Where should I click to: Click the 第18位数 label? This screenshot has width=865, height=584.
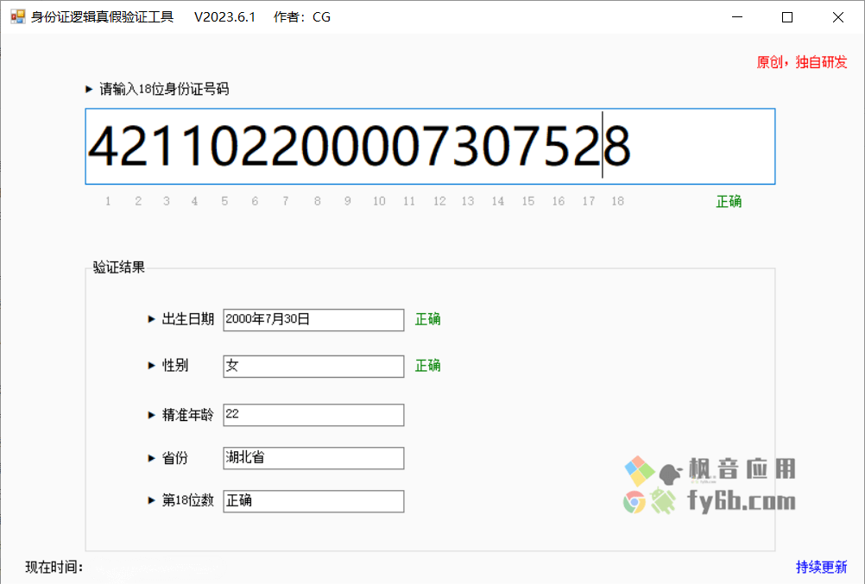pos(187,500)
